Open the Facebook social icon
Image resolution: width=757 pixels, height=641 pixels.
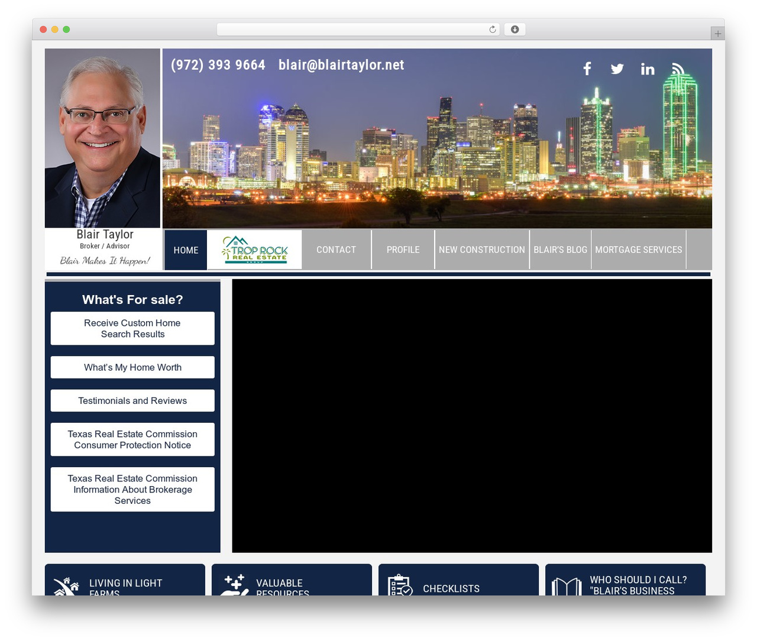[x=587, y=69]
